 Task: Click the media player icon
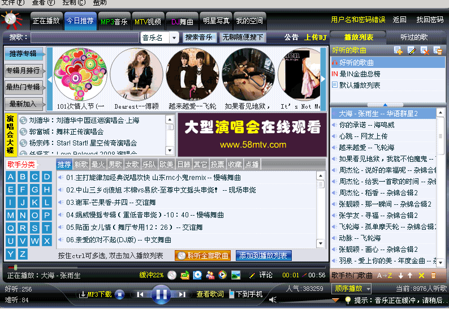click(x=222, y=275)
